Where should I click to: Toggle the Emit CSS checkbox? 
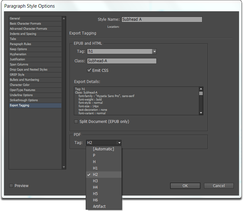[x=89, y=70]
